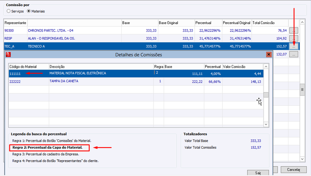Click commission value 4,44

click(x=258, y=74)
